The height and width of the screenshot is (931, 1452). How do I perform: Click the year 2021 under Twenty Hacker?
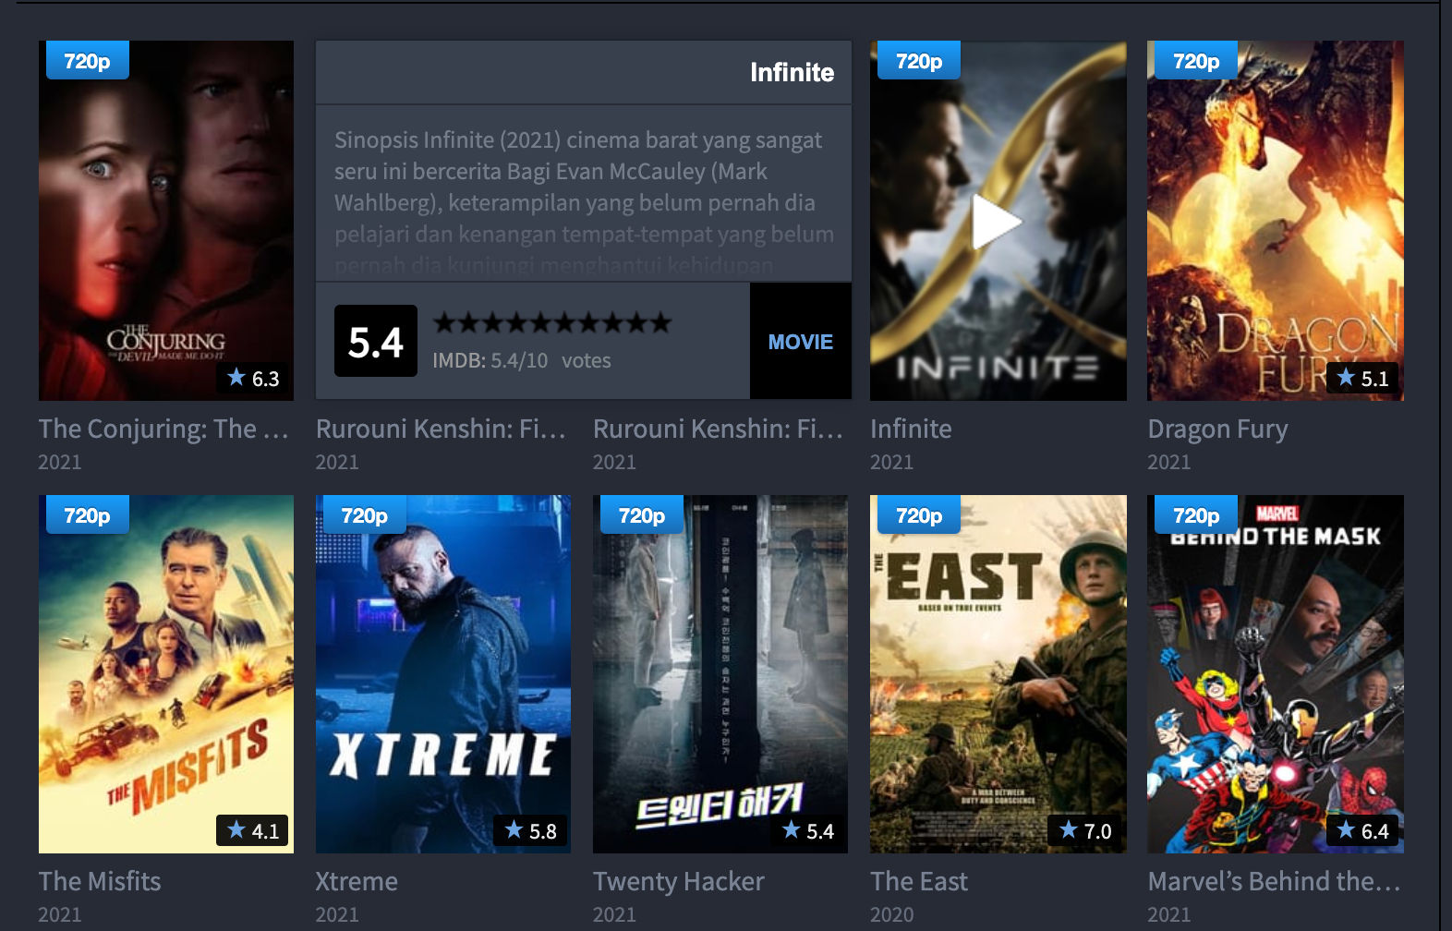(x=614, y=914)
